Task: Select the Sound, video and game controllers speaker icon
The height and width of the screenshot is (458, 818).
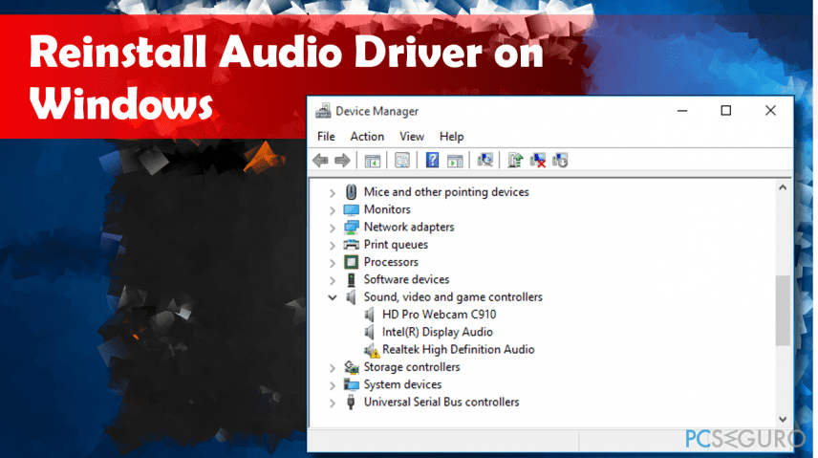Action: tap(351, 297)
